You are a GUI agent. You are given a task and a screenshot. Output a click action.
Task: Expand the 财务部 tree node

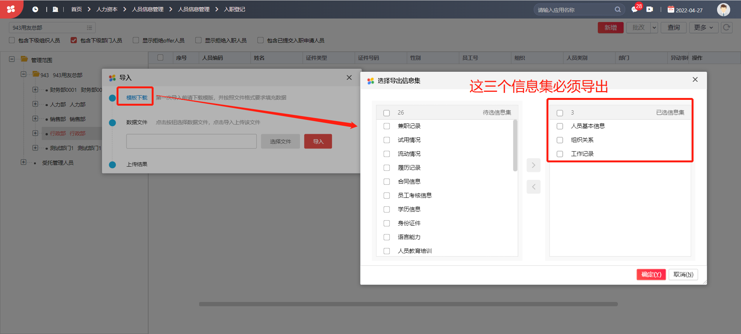click(x=35, y=89)
